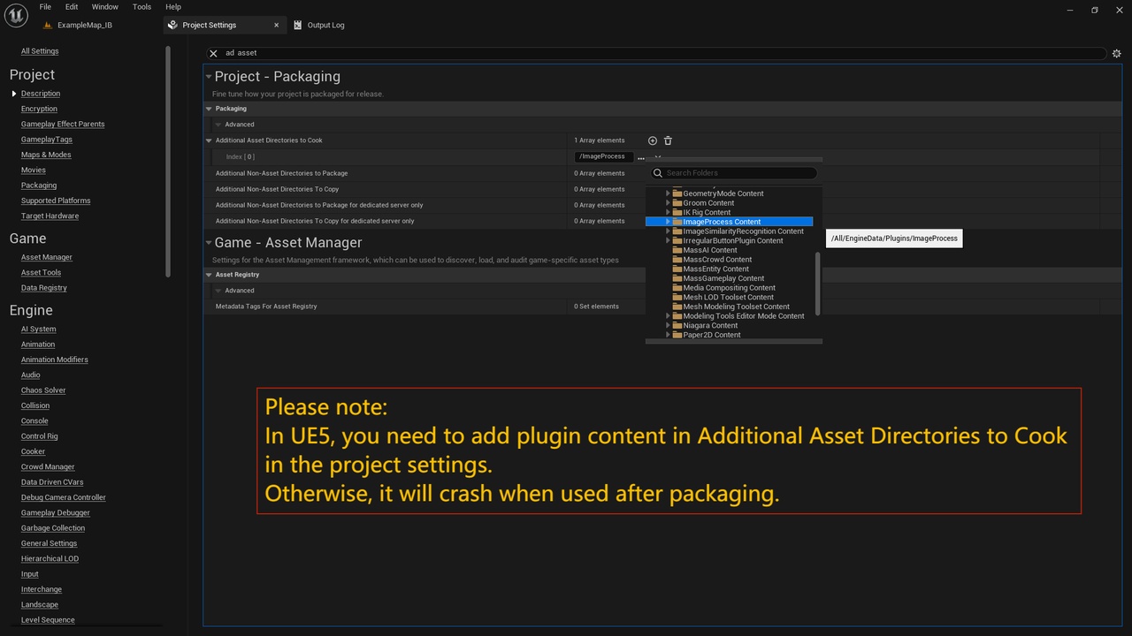Click the settings search box with 'ad asset'
1132x636 pixels.
pos(656,53)
